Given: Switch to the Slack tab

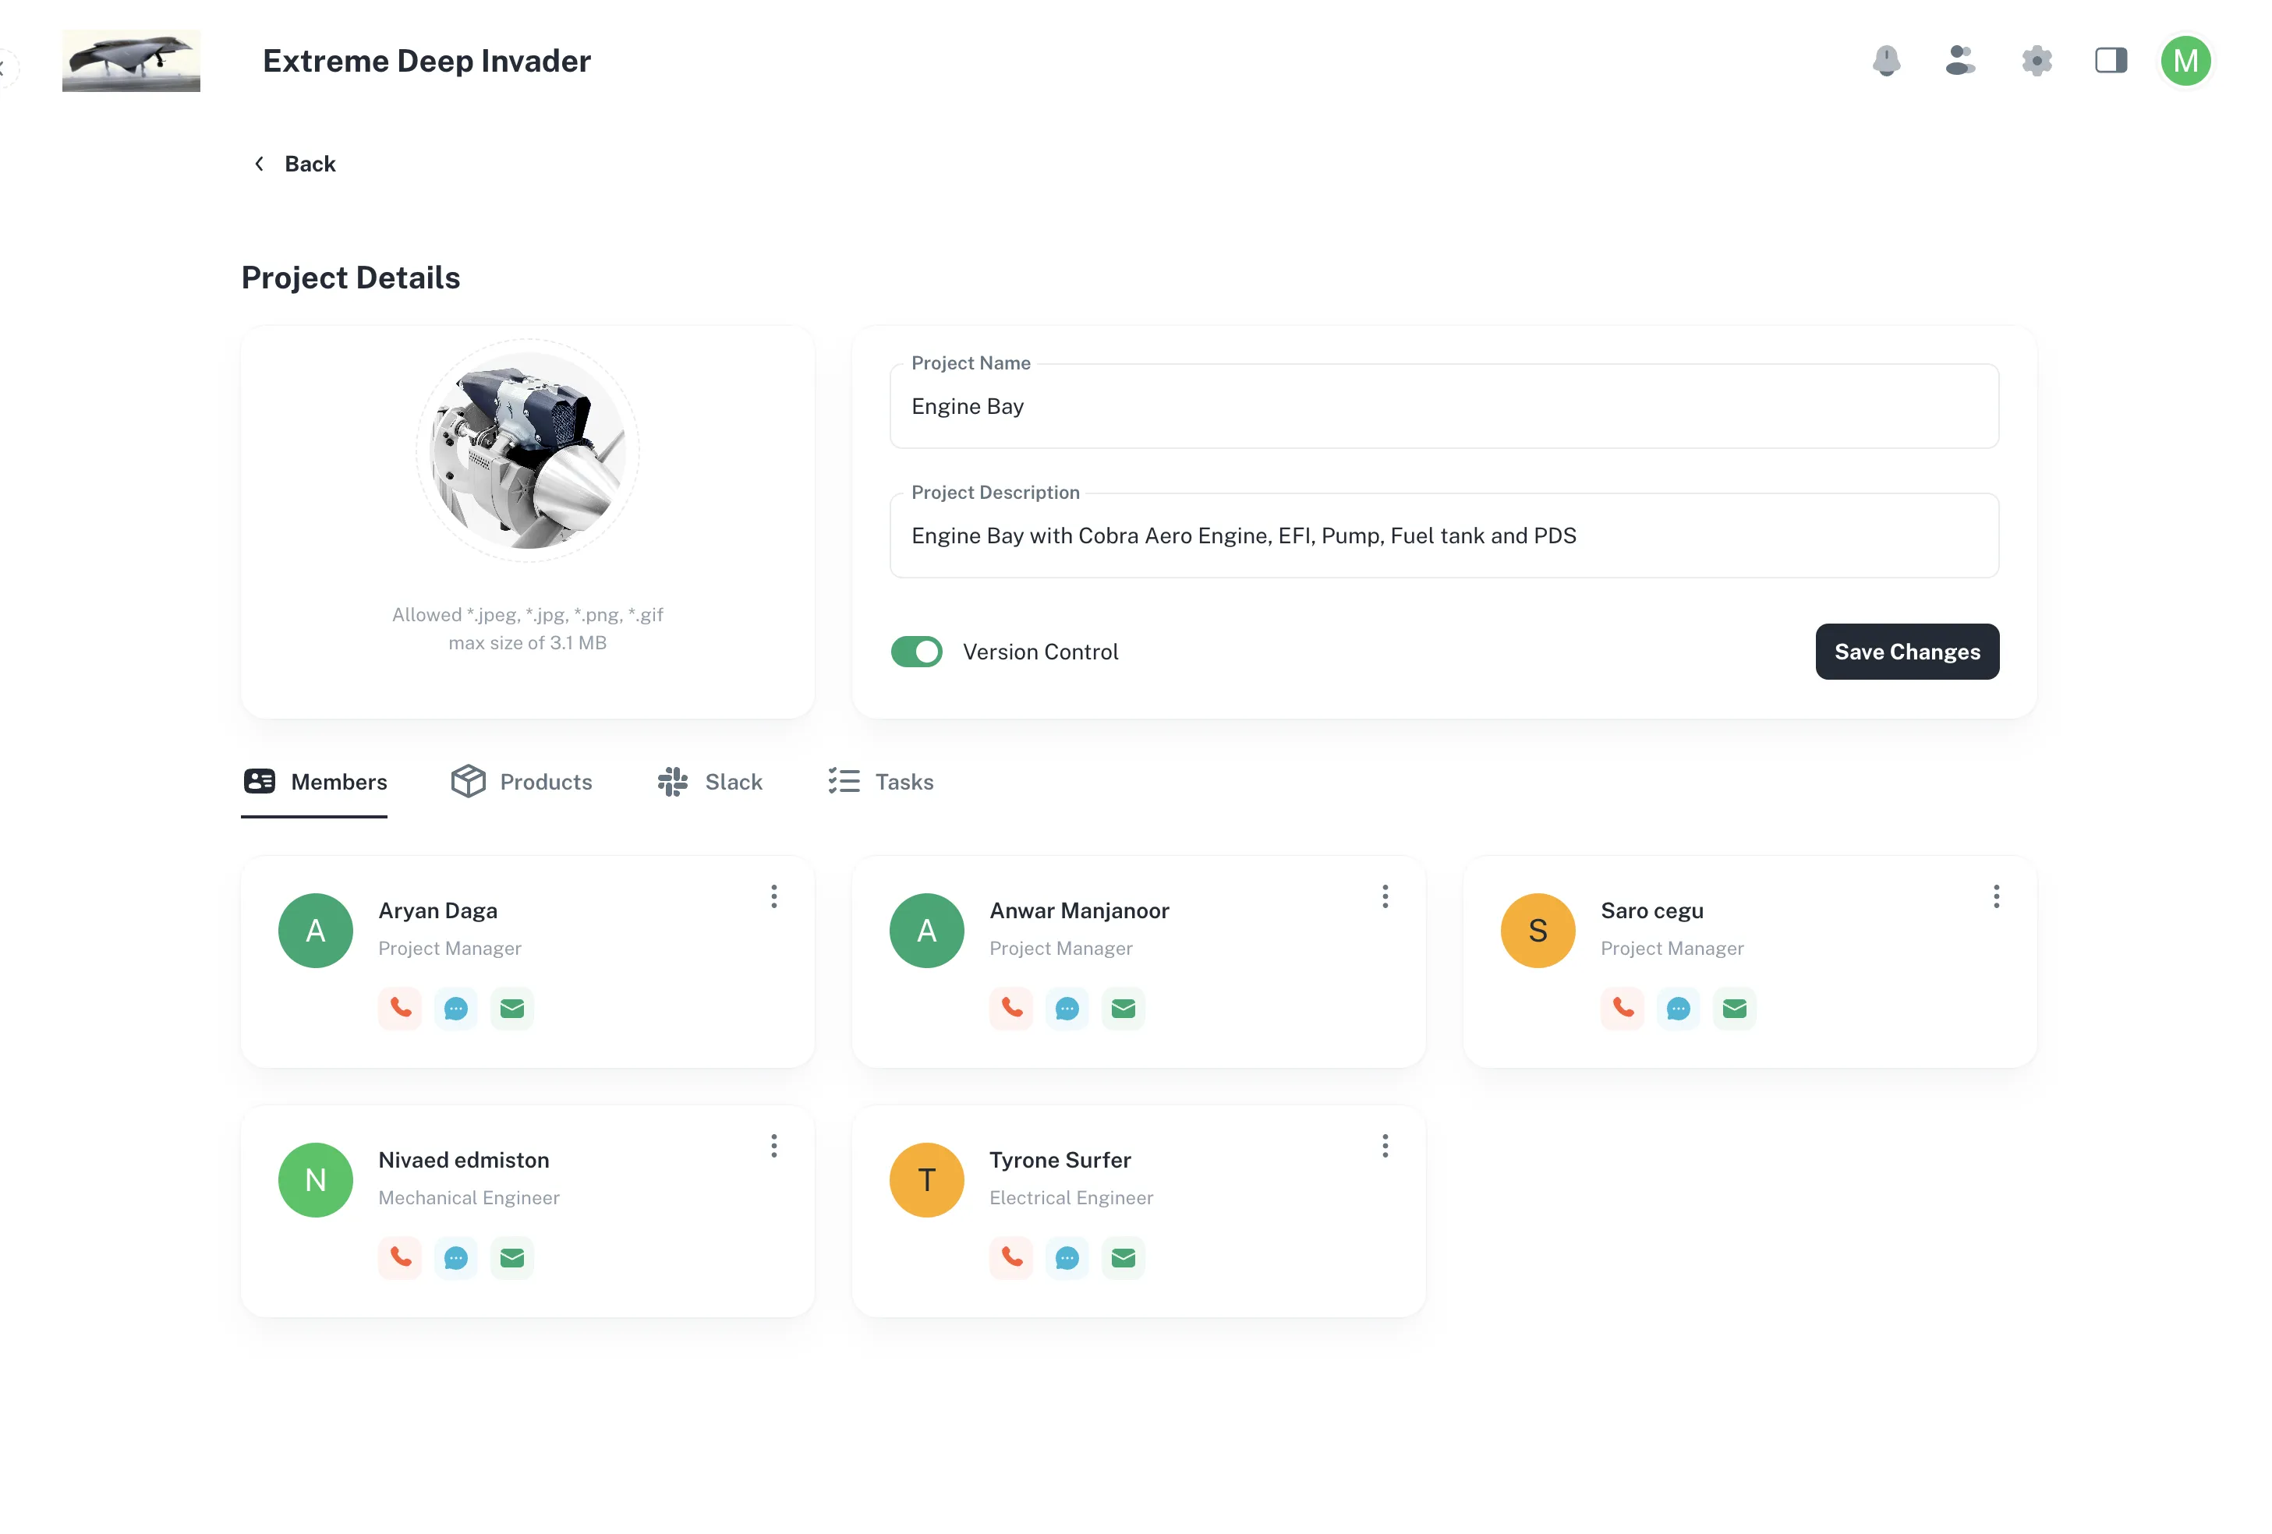Looking at the screenshot, I should pyautogui.click(x=710, y=781).
